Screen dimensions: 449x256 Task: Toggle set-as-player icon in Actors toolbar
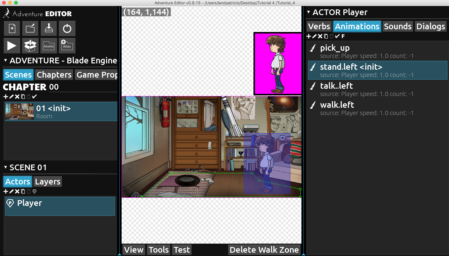pos(34,191)
